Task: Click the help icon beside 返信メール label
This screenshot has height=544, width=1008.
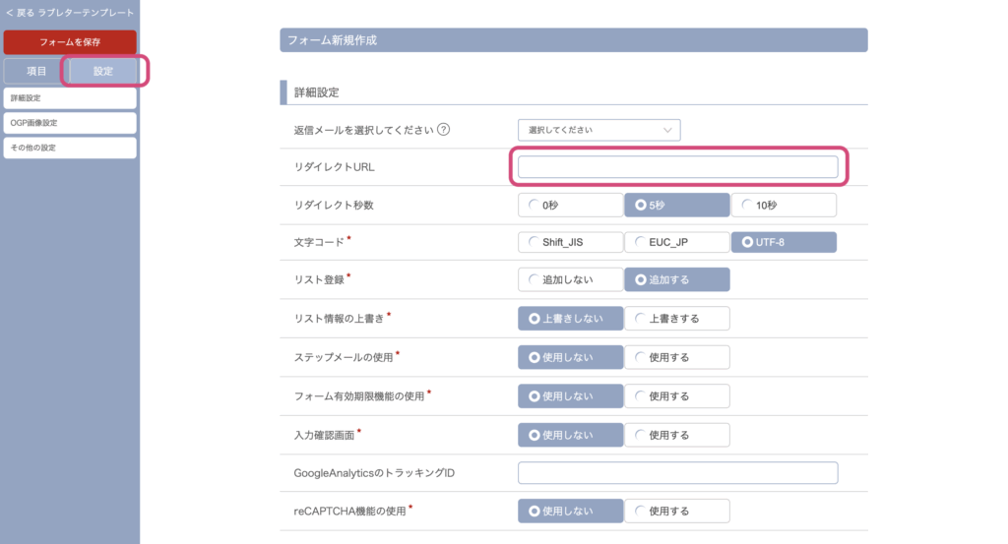Action: (444, 129)
